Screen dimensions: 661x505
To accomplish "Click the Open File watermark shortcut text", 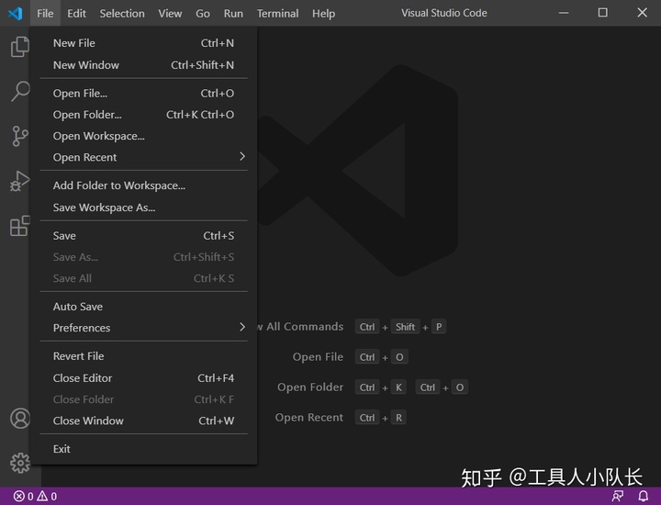I will [x=318, y=357].
